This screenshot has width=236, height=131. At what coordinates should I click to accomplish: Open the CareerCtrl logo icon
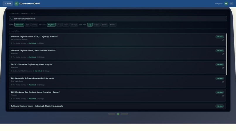tap(16, 4)
